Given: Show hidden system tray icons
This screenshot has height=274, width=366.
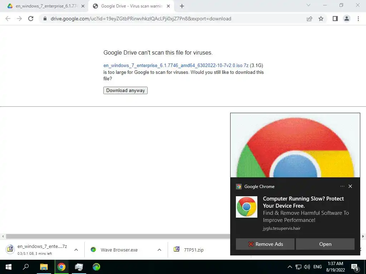Looking at the screenshot, I should pos(290,267).
